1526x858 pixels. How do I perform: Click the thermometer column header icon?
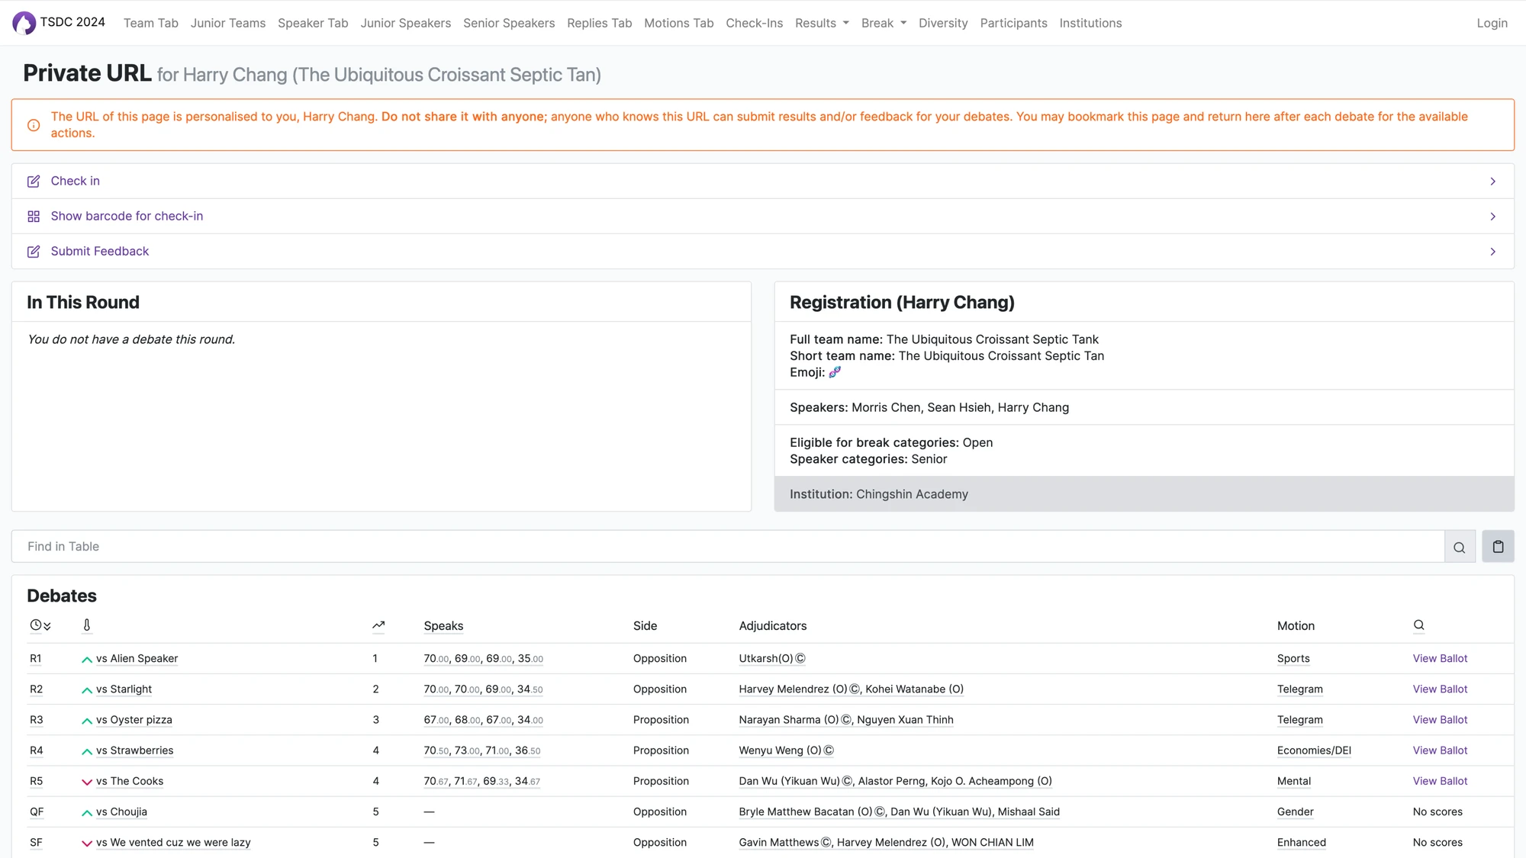coord(87,625)
